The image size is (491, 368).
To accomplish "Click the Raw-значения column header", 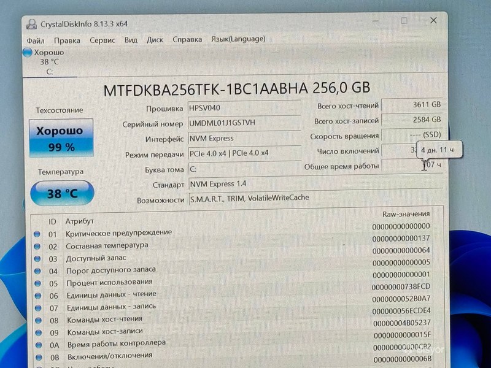I will point(406,214).
